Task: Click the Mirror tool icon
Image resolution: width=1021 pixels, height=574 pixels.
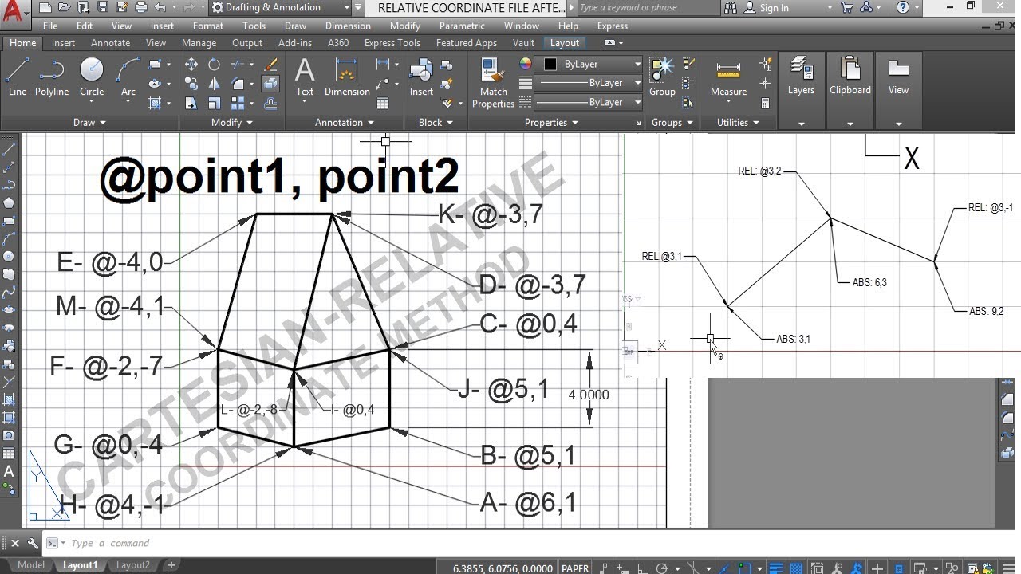Action: [214, 84]
